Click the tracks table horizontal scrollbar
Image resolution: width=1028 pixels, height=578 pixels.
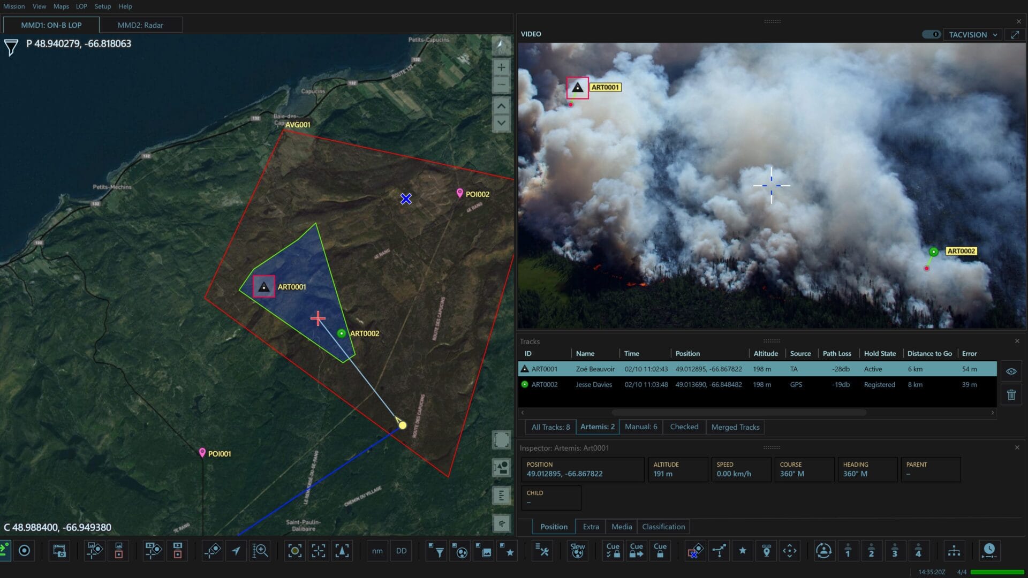pyautogui.click(x=739, y=413)
